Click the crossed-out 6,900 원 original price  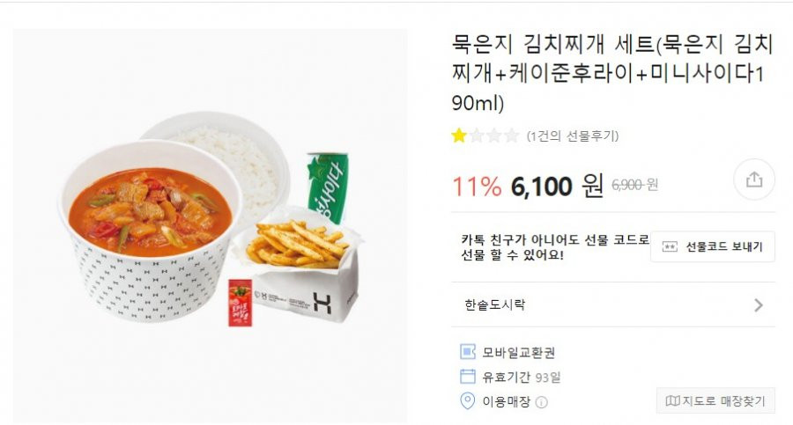point(634,185)
